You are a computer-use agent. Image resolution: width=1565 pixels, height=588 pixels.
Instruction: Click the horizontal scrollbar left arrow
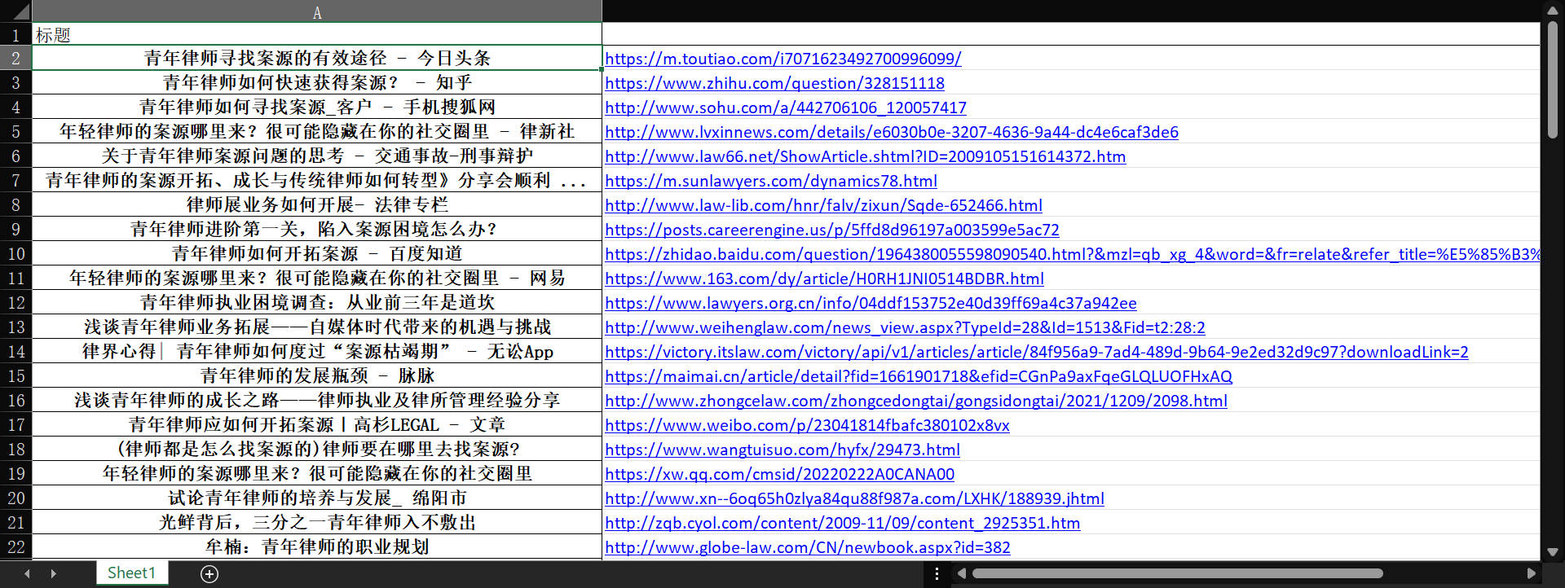(x=962, y=573)
